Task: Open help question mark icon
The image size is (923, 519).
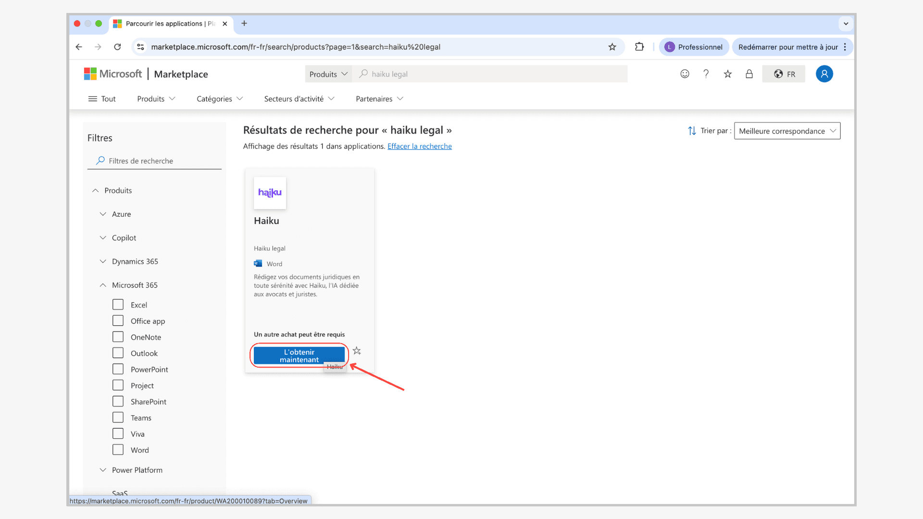Action: 706,74
